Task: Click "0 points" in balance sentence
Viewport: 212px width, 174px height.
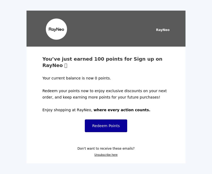Action: coord(103,78)
